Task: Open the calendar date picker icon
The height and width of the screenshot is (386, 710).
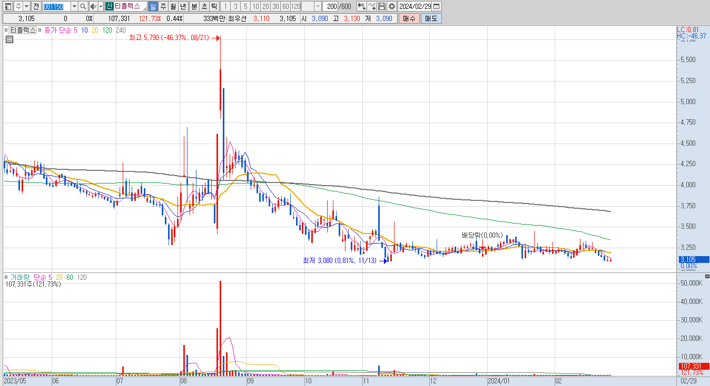Action: point(437,6)
